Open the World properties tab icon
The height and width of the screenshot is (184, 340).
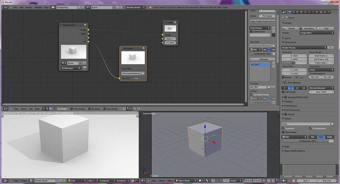(x=298, y=12)
